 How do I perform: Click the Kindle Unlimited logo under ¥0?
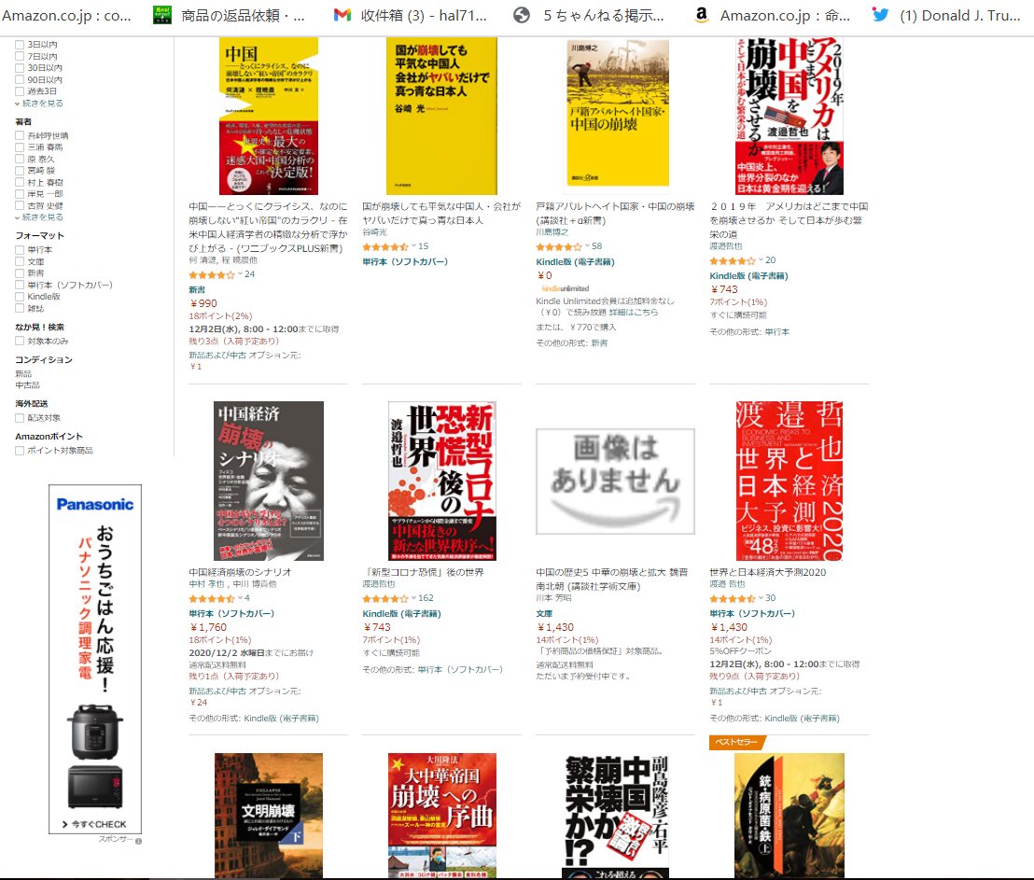[x=566, y=288]
